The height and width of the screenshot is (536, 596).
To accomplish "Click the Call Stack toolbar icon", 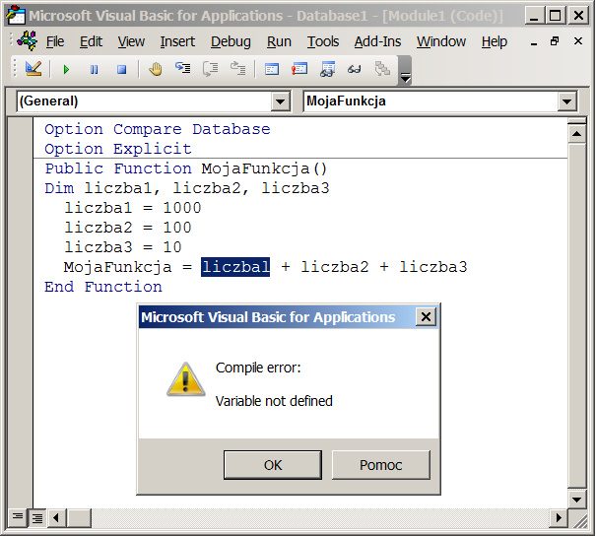I will [382, 69].
